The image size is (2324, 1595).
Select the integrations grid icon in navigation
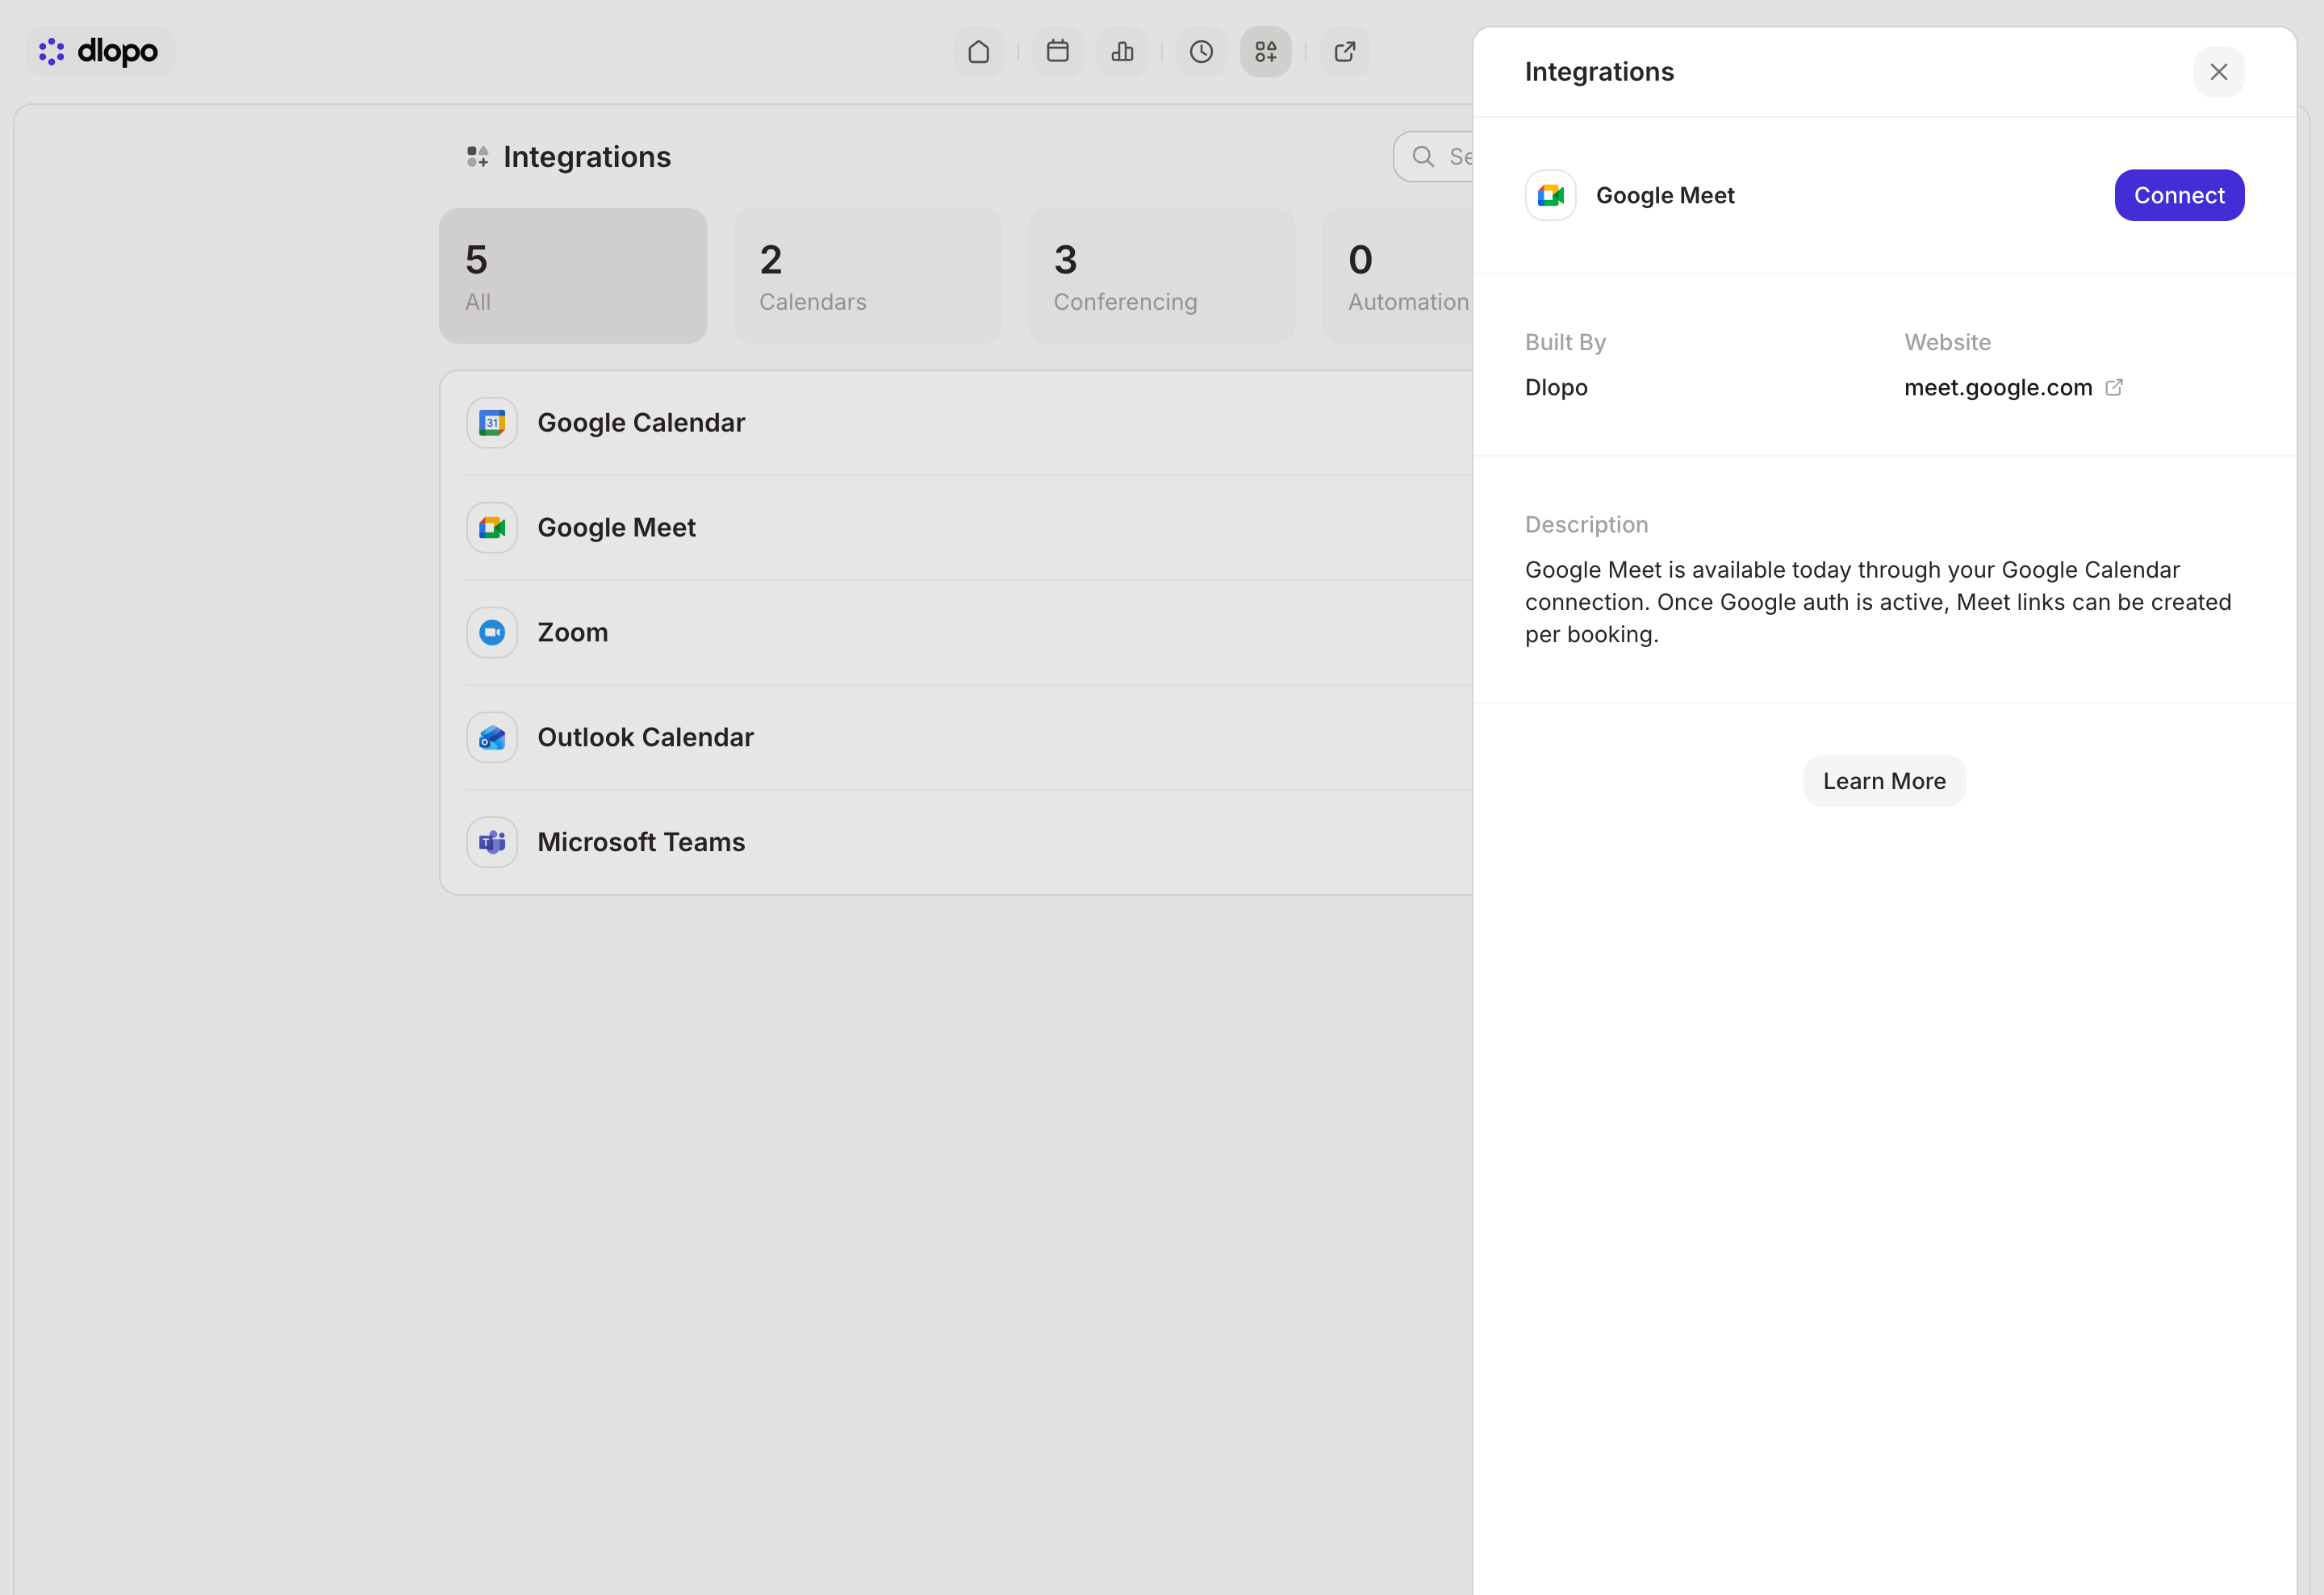point(1266,51)
